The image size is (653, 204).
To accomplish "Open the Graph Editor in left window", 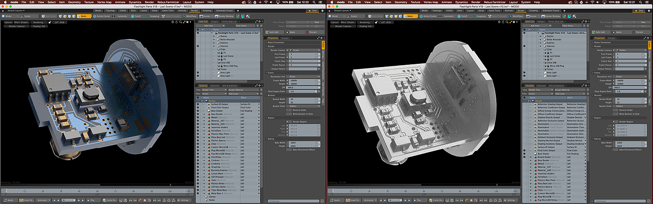I will (26, 200).
